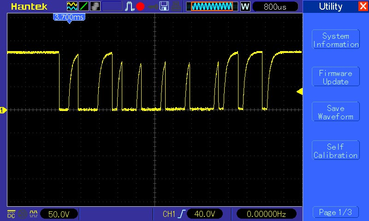Close the Utility panel

click(x=363, y=6)
